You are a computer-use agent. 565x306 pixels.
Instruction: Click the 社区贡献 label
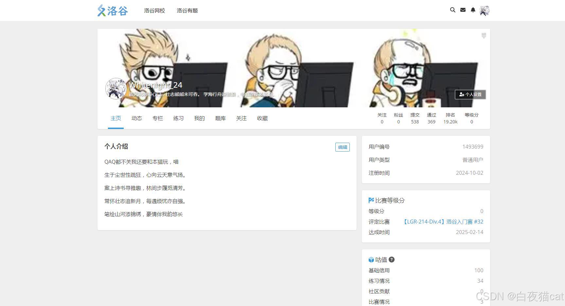[379, 292]
